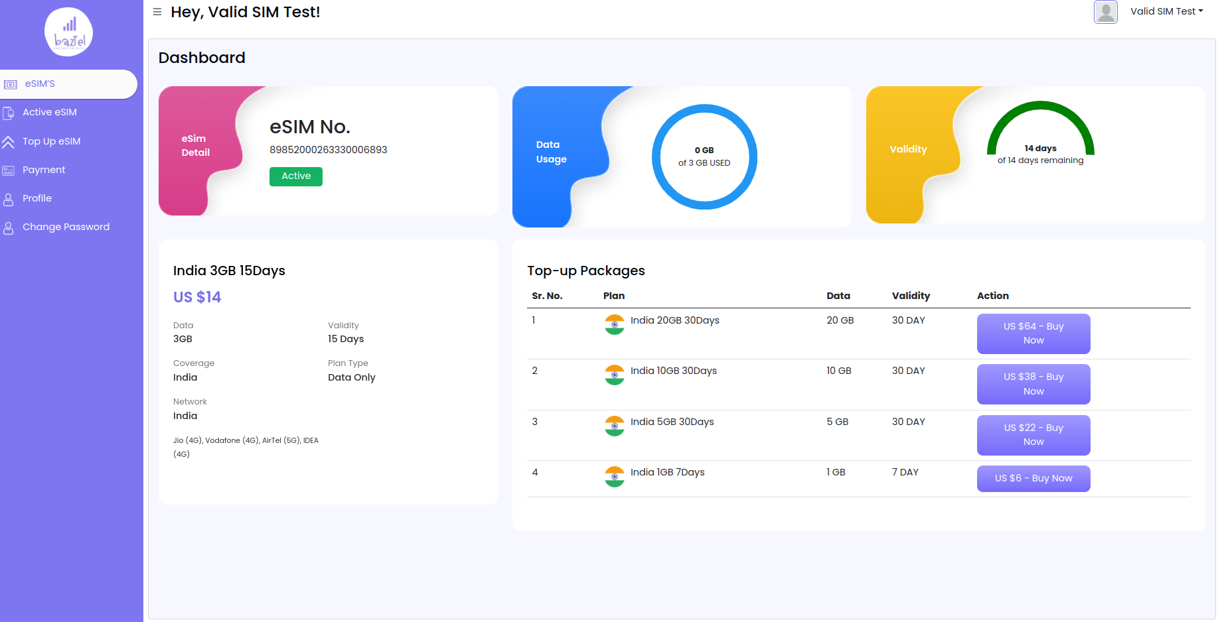
Task: Click the Active eSIM sidebar icon
Action: [9, 113]
